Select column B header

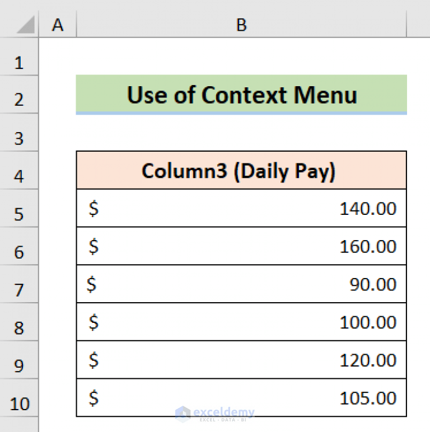241,24
